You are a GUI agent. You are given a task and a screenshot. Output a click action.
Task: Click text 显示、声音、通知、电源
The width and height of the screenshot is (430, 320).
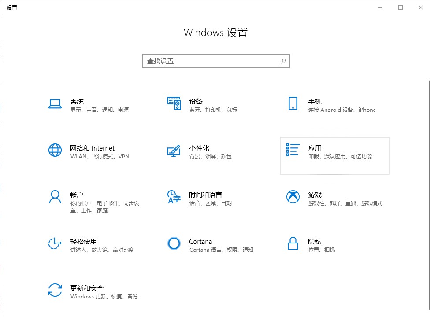(x=100, y=110)
